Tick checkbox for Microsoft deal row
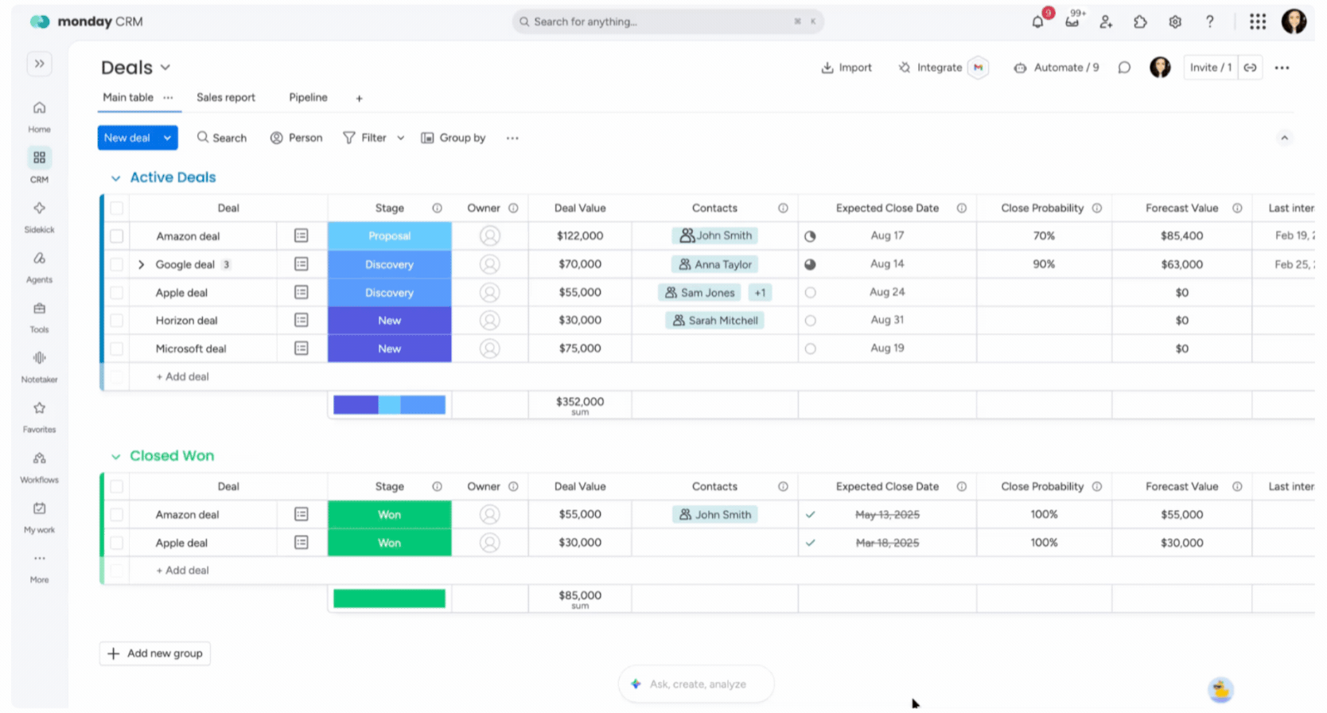Screen dimensions: 1327x713 tap(117, 349)
